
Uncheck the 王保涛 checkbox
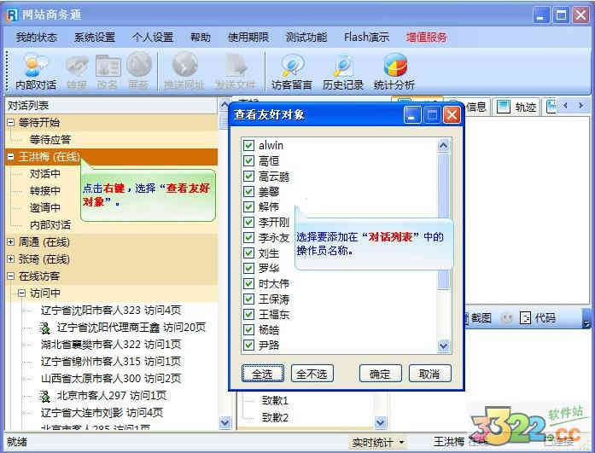tap(249, 299)
